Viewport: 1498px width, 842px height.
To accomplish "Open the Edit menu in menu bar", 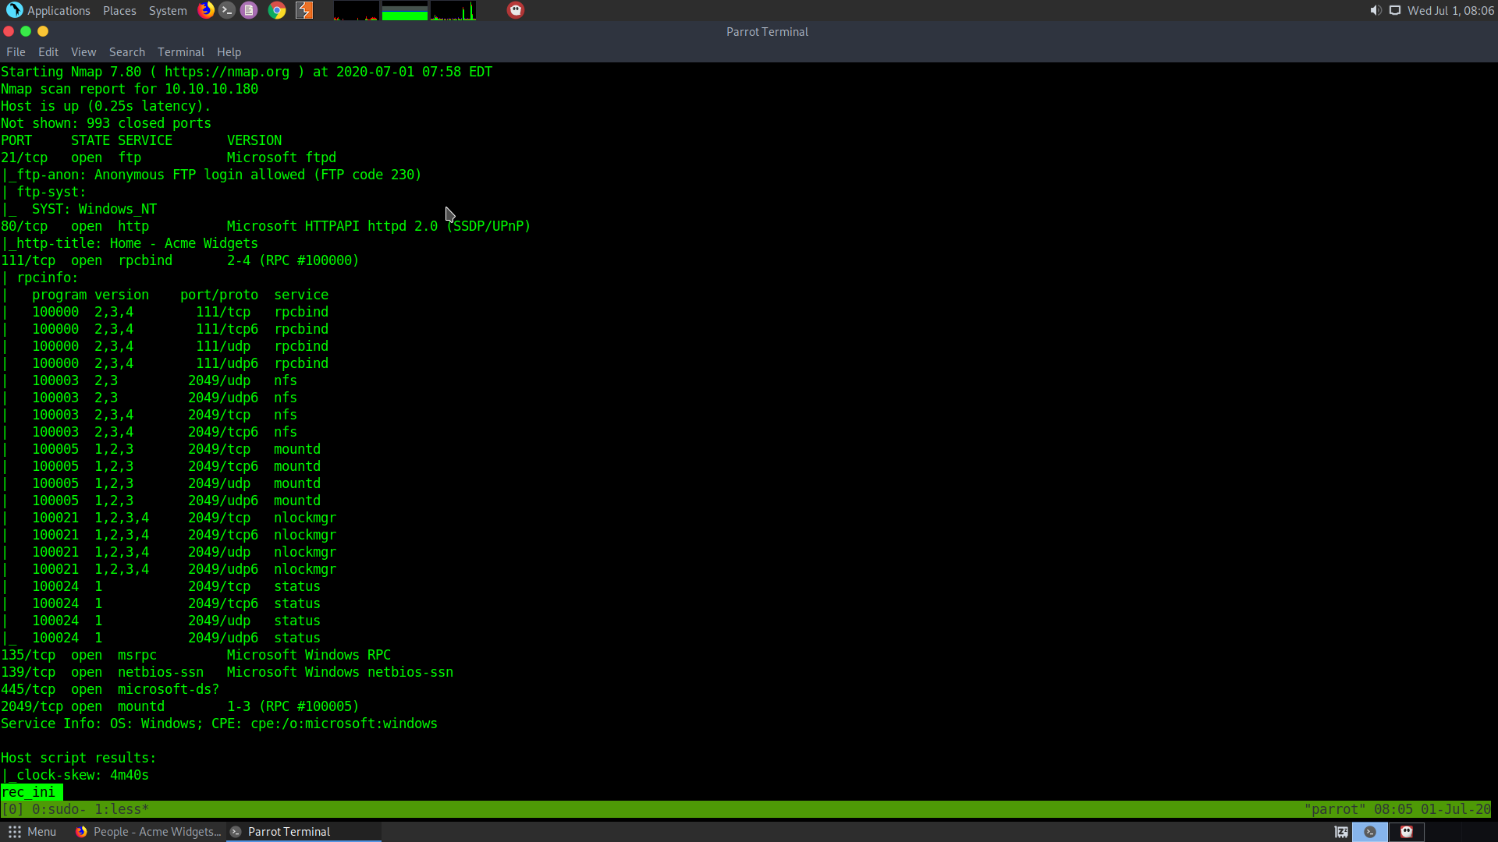I will coord(48,52).
